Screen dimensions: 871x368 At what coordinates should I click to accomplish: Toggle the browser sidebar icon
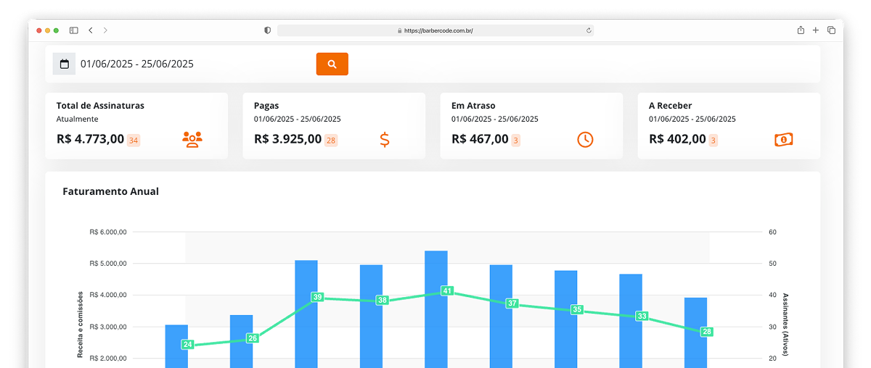[74, 30]
